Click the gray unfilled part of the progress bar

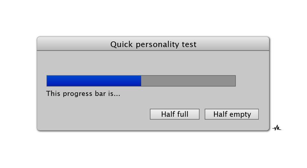pyautogui.click(x=188, y=81)
